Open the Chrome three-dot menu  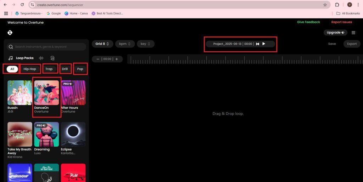(358, 5)
